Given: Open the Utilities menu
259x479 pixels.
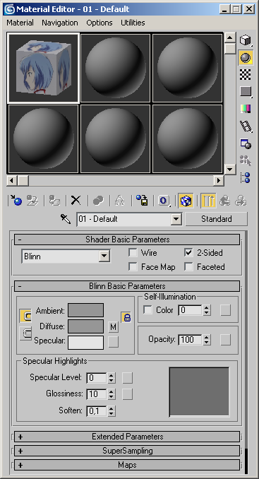Looking at the screenshot, I should coord(133,23).
